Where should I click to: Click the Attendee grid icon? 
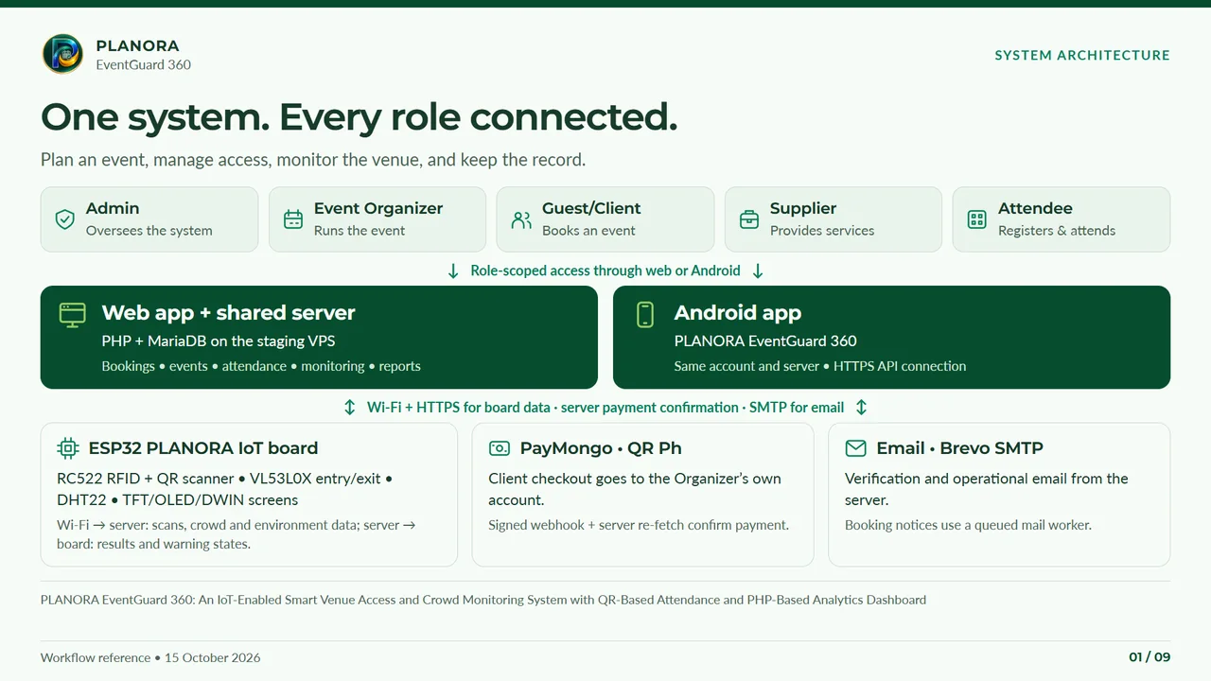click(977, 219)
